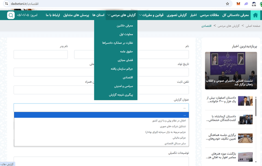
Task: Open the Zanjan prosecutor meeting news image
Action: pyautogui.click(x=231, y=71)
